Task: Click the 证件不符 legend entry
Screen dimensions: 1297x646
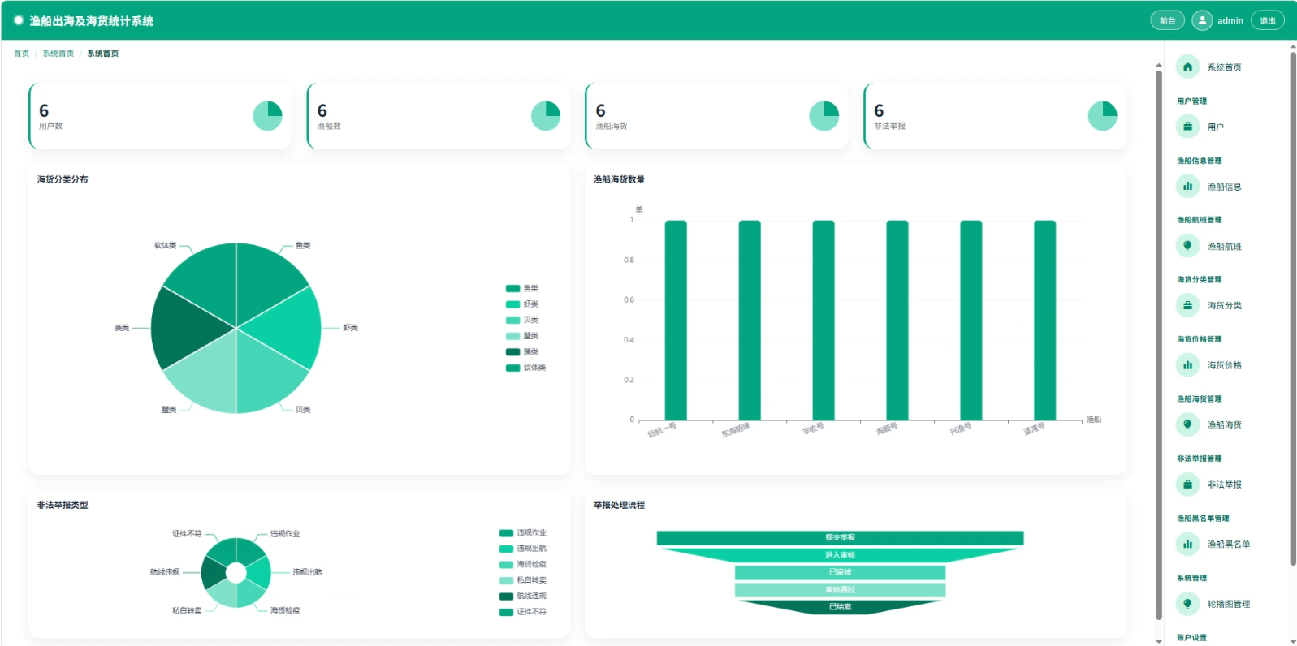Action: pos(523,612)
